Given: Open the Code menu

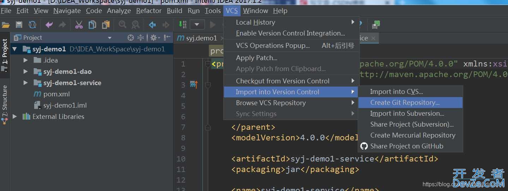Looking at the screenshot, I should point(94,11).
